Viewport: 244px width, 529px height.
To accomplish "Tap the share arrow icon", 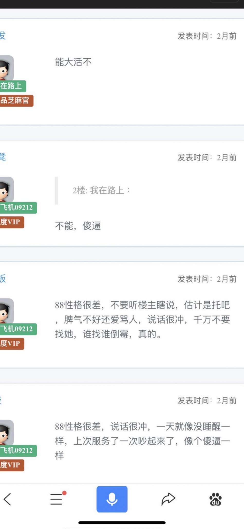I will [x=168, y=499].
